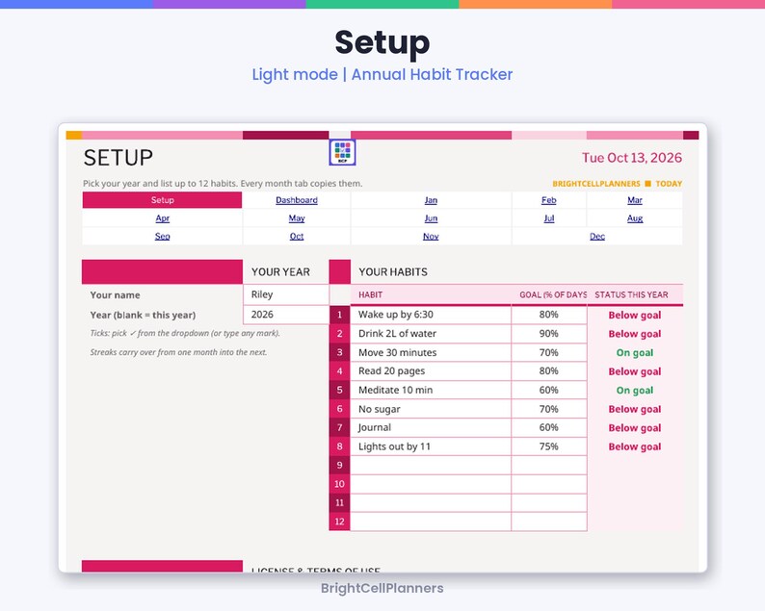Viewport: 765px width, 611px height.
Task: Click the name field containing Riley
Action: [x=286, y=294]
